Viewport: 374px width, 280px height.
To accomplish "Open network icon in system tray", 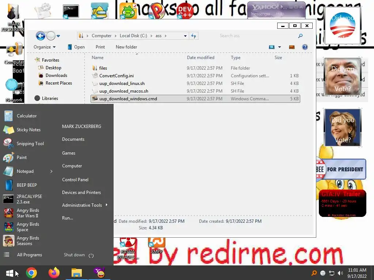I will coord(332,273).
